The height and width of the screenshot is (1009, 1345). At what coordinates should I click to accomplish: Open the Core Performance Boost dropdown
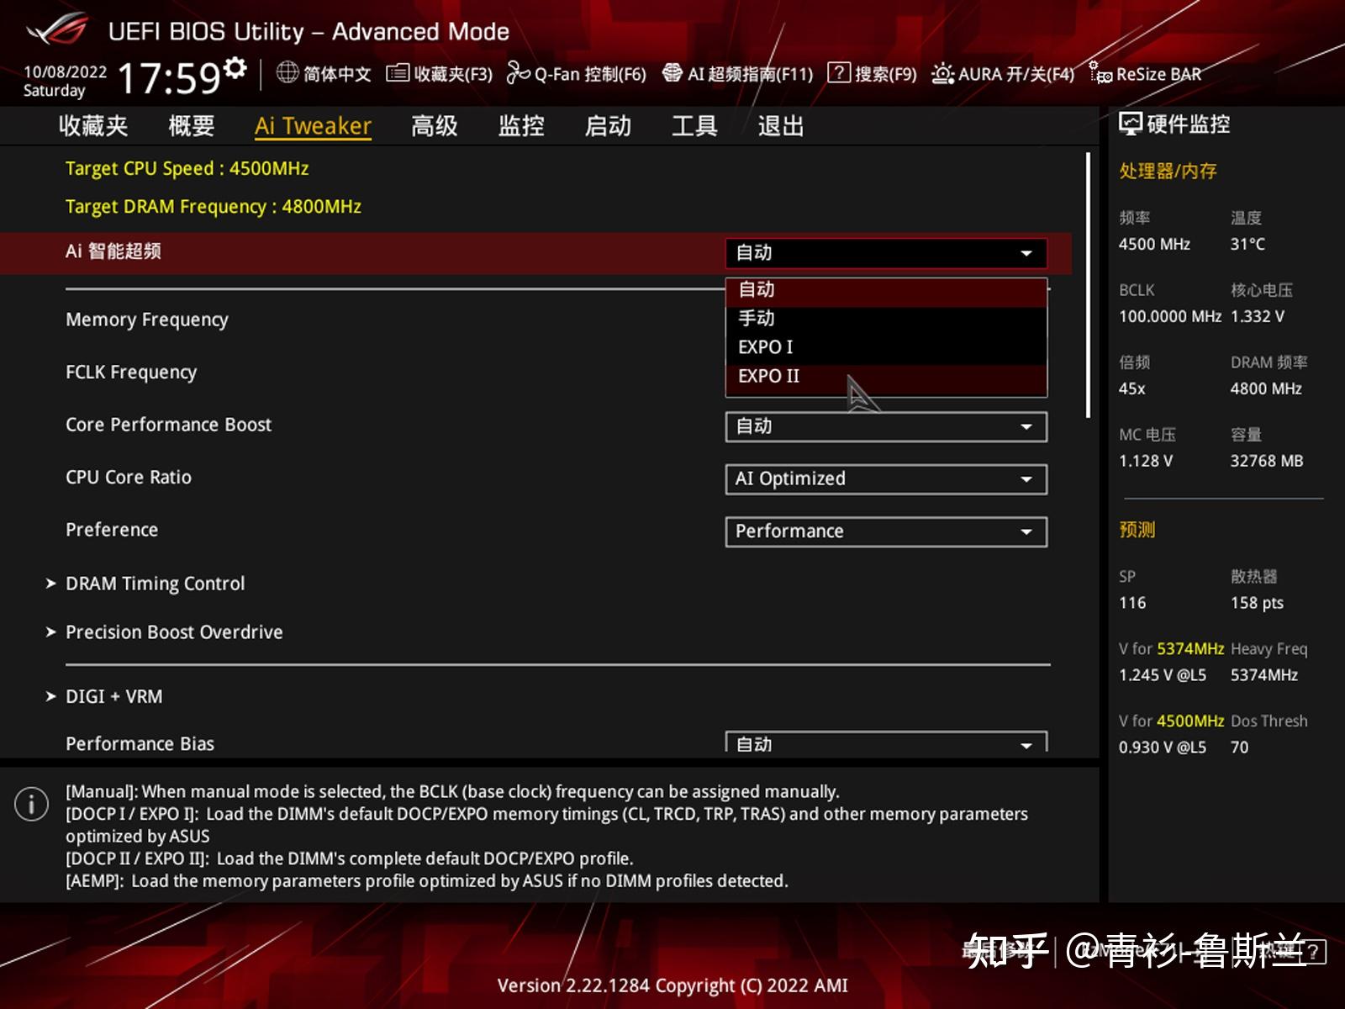coord(886,426)
